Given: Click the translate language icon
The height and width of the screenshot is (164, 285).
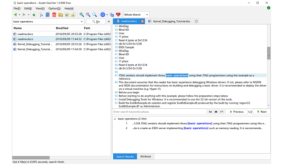Looking at the screenshot, I should pos(112,15).
